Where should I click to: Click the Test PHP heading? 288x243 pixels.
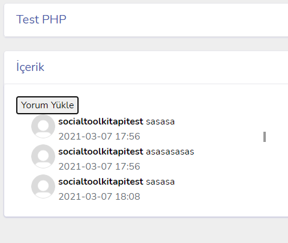[41, 19]
